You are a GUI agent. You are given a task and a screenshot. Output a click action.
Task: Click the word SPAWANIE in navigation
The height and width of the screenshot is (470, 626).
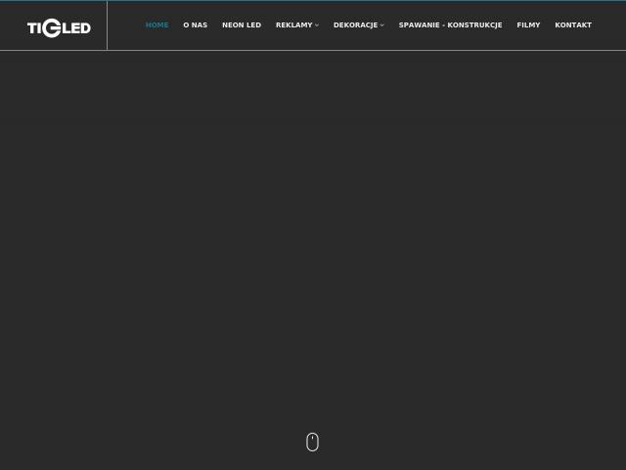click(420, 24)
